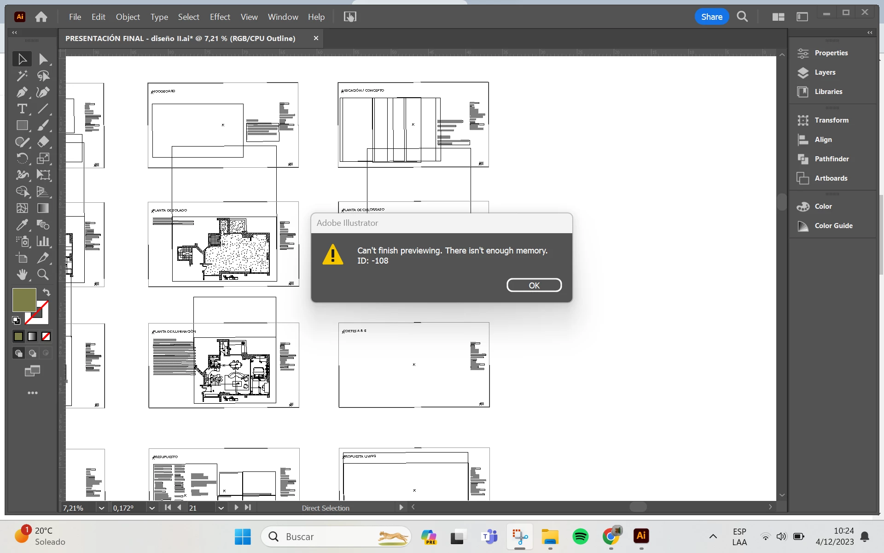This screenshot has height=553, width=884.
Task: Open the Window menu
Action: coord(283,17)
